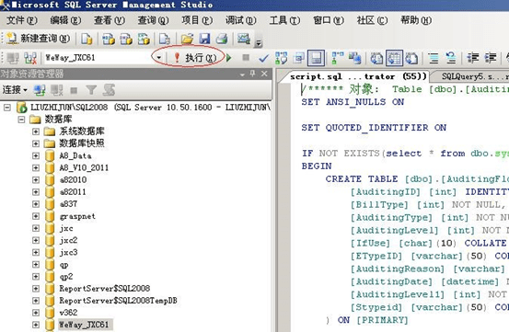509x332 pixels.
Task: Collapse the 数据库 folder node
Action: (x=21, y=120)
